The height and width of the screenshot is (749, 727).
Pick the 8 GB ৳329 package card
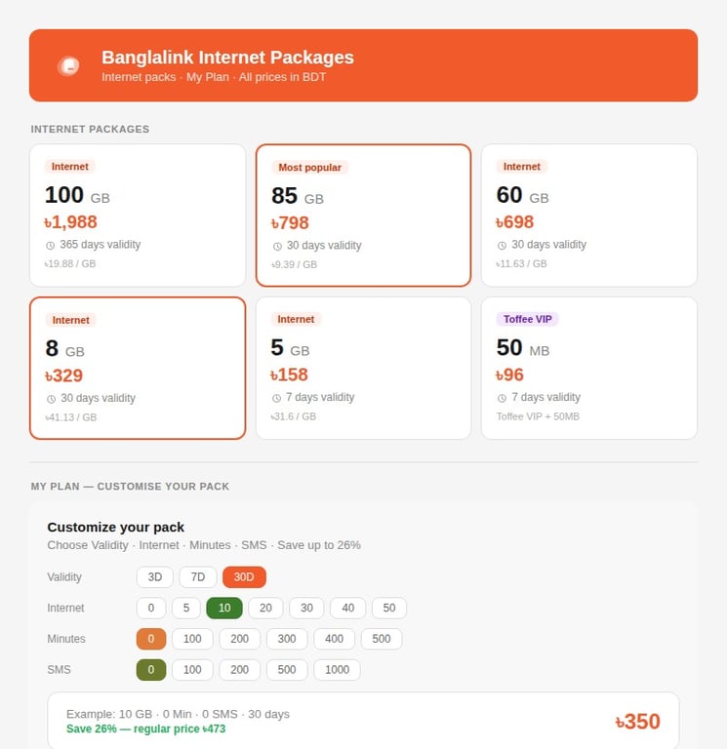pyautogui.click(x=138, y=369)
